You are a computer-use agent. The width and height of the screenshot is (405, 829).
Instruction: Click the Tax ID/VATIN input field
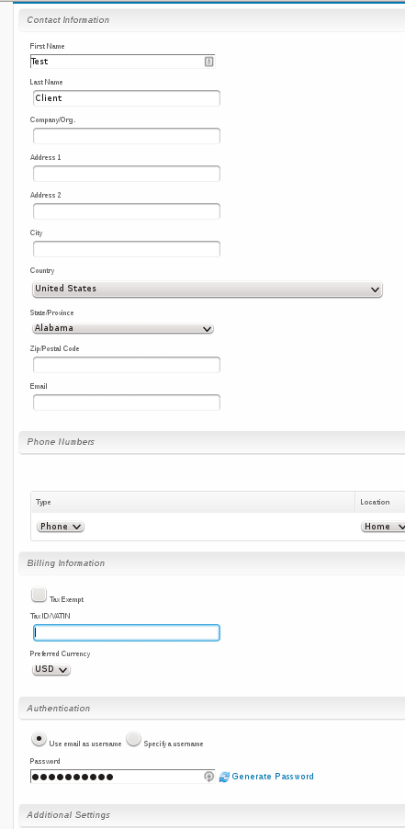(x=127, y=633)
